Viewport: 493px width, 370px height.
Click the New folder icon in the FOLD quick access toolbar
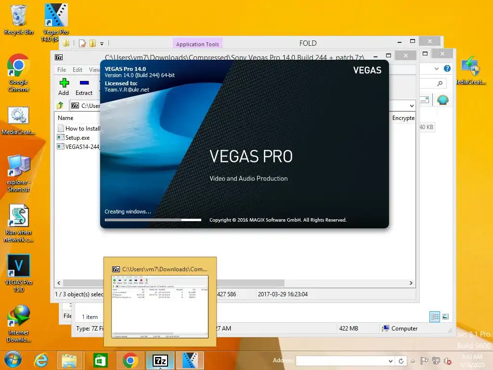(92, 43)
